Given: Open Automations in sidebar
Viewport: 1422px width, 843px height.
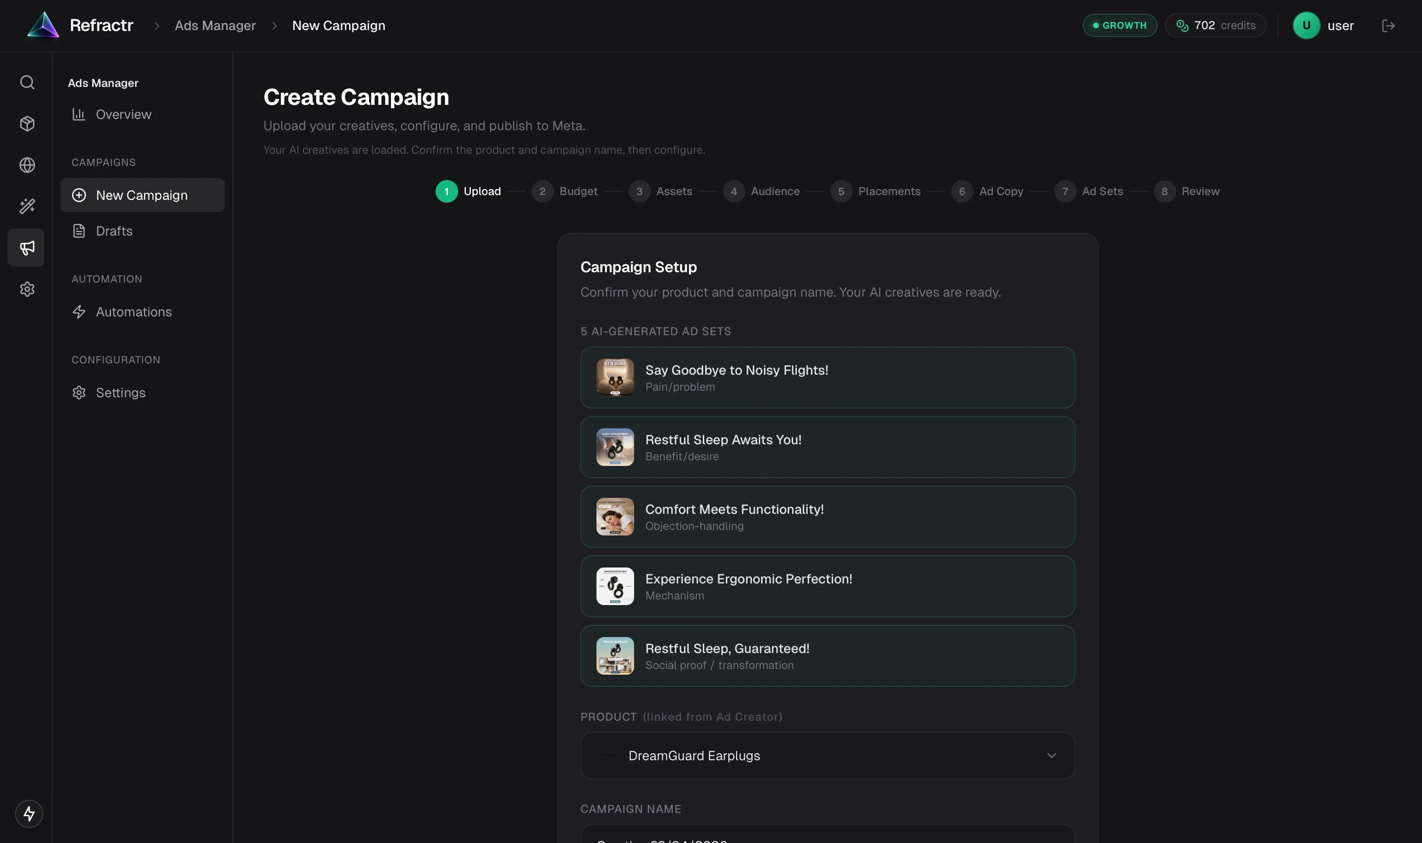Looking at the screenshot, I should click(x=143, y=311).
